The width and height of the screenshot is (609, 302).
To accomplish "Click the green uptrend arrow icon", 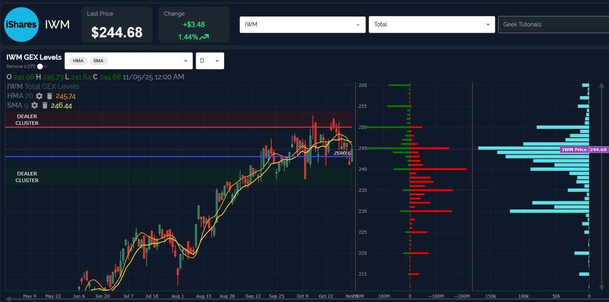I will click(x=204, y=37).
